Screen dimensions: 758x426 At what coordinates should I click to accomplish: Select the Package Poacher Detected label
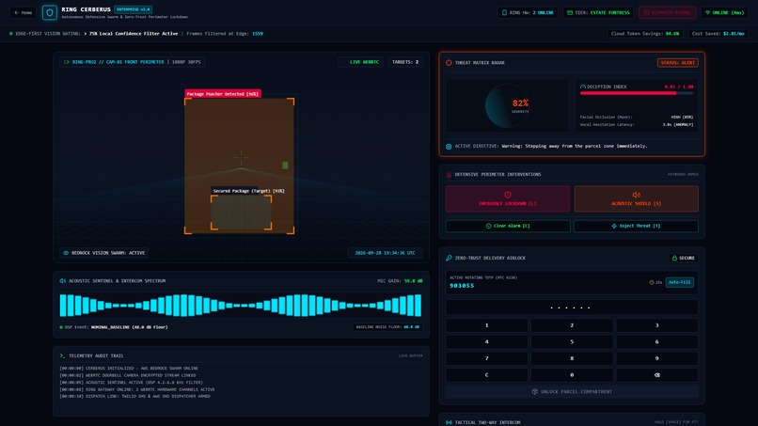coord(222,94)
